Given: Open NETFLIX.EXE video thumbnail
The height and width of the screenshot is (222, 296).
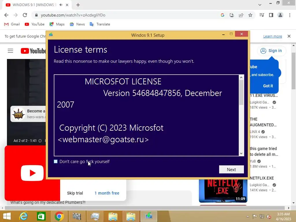Looking at the screenshot, I should point(223,190).
